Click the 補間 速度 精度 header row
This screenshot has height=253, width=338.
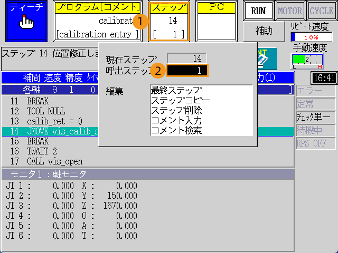click(x=50, y=77)
